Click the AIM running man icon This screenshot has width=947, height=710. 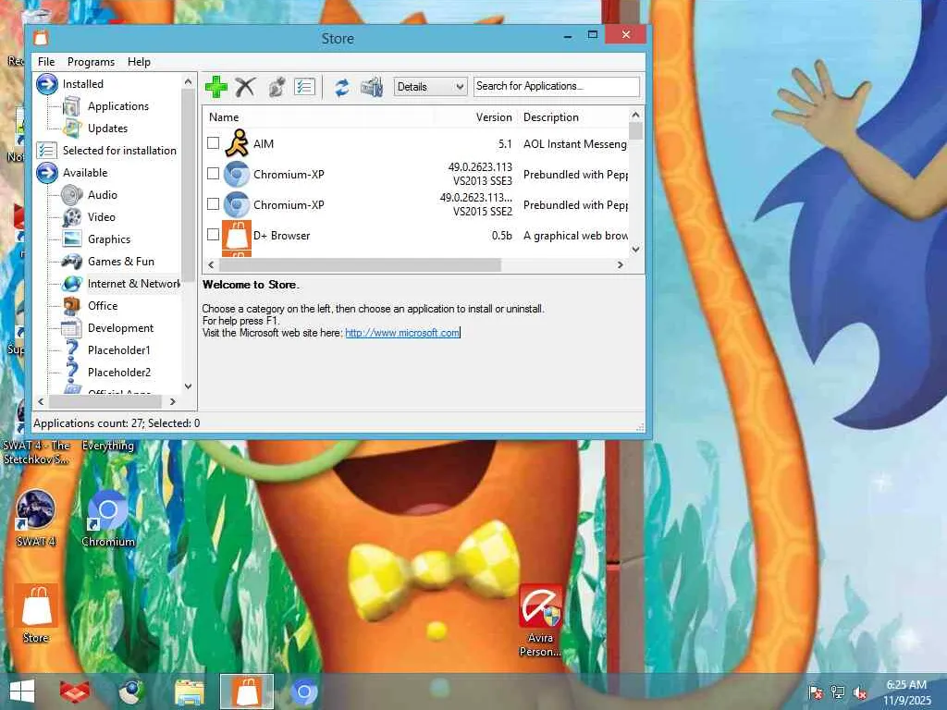click(237, 143)
